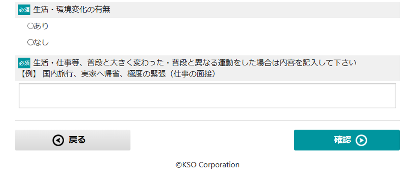Click the gray header bar of the first question
411x170 pixels.
[207, 10]
